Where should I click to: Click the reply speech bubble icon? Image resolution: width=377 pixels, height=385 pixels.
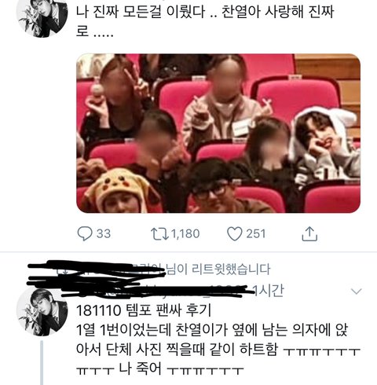tap(85, 233)
